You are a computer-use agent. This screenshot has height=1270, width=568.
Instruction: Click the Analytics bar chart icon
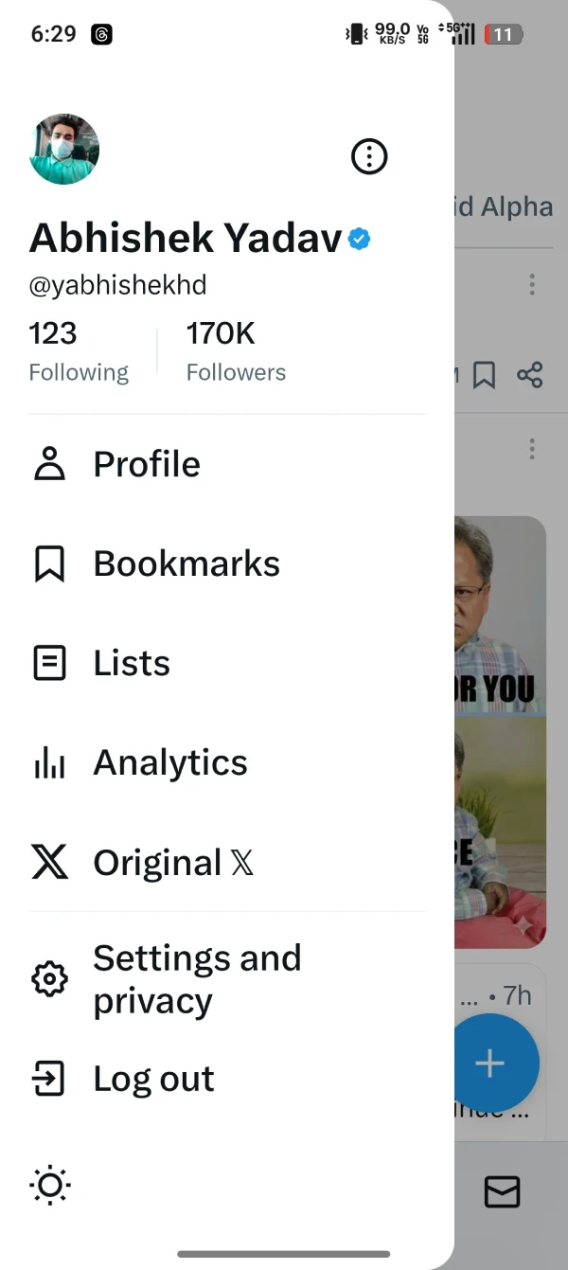tap(49, 763)
